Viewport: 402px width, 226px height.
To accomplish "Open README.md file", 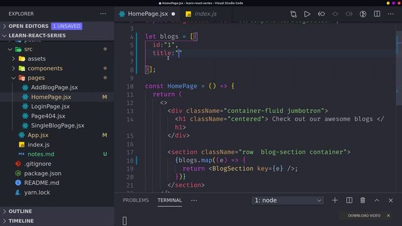I will 41,183.
